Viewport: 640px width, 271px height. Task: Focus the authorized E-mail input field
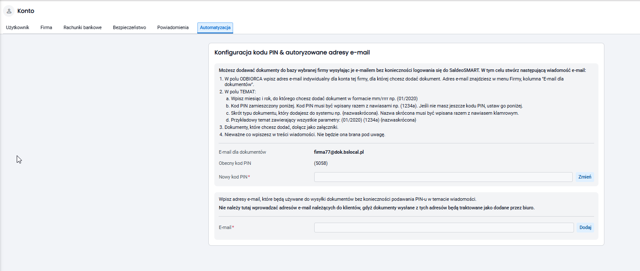click(444, 227)
